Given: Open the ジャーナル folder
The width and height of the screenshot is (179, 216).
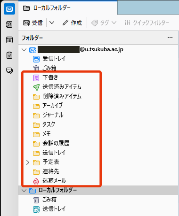Looking at the screenshot, I should [98, 115].
